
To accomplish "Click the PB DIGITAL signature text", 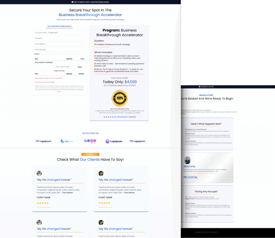I will (191, 177).
